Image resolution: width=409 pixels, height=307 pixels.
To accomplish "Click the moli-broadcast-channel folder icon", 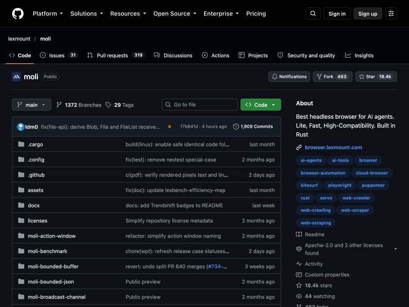I will click(x=21, y=297).
